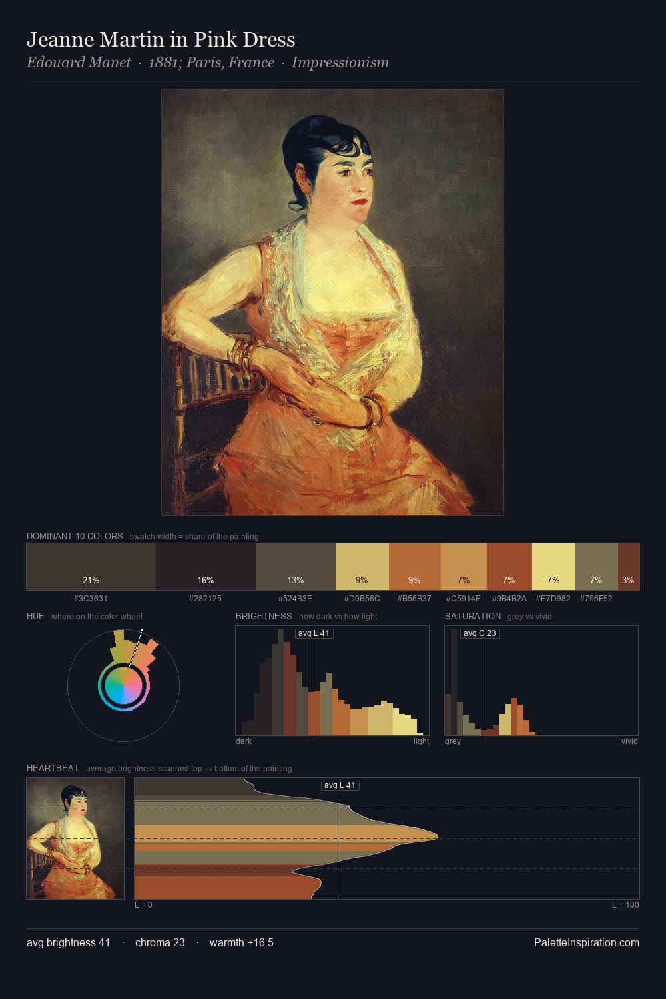
Task: Click the chroma 23 footer stat
Action: [x=160, y=942]
